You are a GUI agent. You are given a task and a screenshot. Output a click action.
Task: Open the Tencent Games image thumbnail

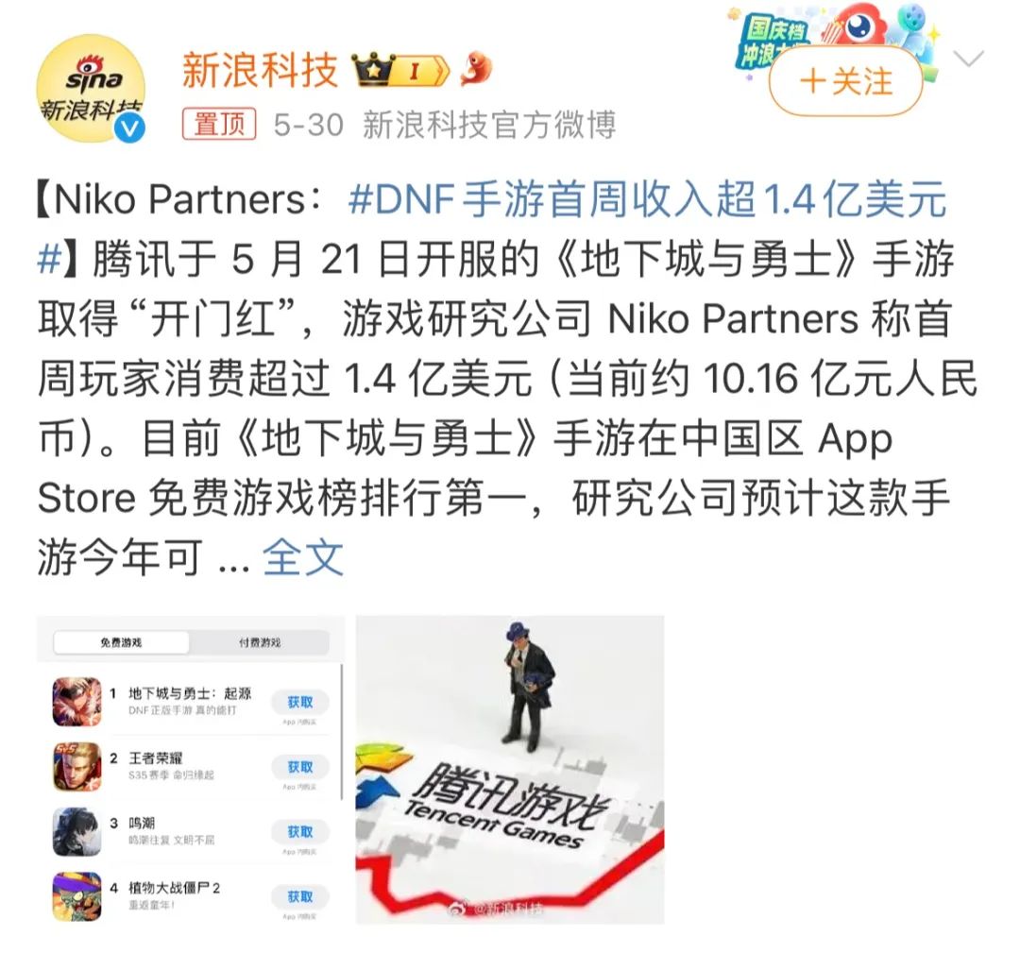[510, 770]
